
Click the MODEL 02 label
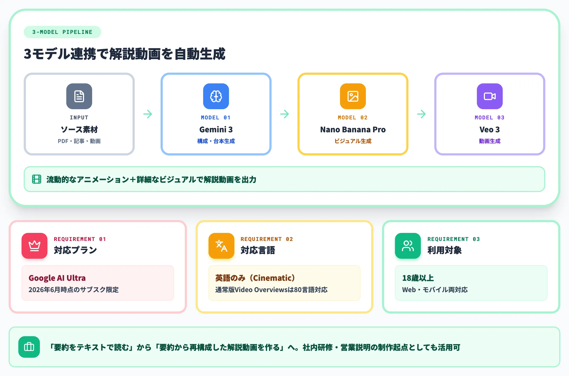(353, 118)
